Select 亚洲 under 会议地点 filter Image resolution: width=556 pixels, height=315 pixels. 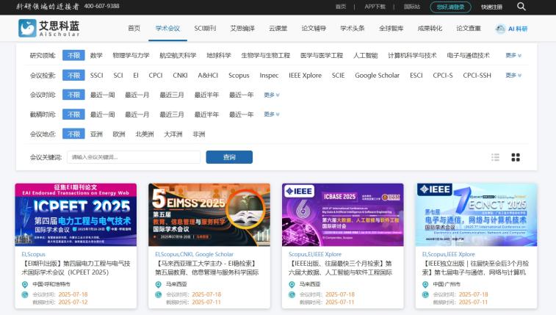[x=96, y=134]
